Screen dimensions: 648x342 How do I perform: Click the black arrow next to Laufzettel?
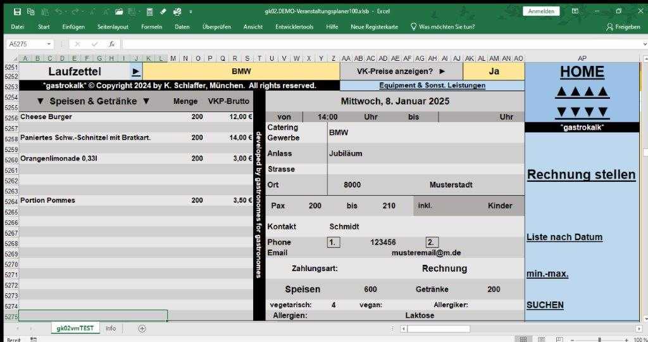pyautogui.click(x=136, y=72)
